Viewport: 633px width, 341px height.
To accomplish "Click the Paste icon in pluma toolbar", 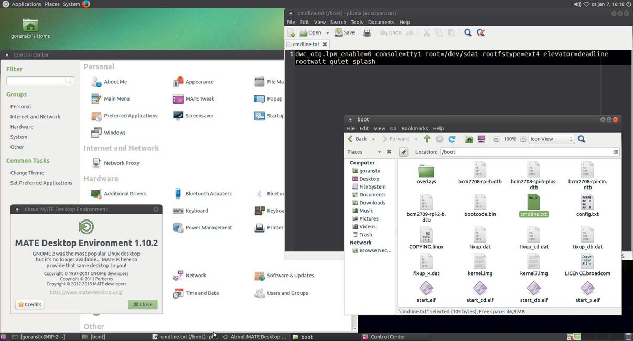I will [451, 32].
